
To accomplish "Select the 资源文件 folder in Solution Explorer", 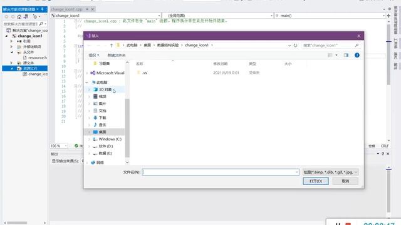I will pyautogui.click(x=30, y=68).
